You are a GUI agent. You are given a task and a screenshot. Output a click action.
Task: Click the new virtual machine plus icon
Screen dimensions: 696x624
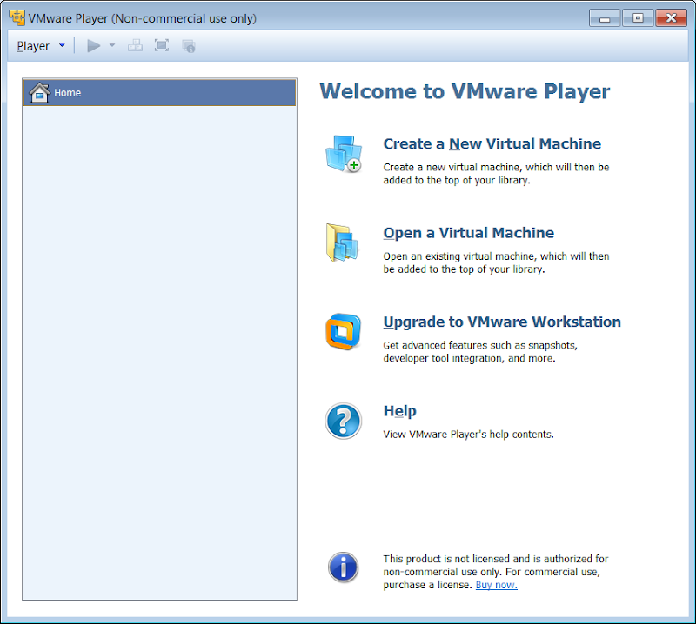coord(344,154)
